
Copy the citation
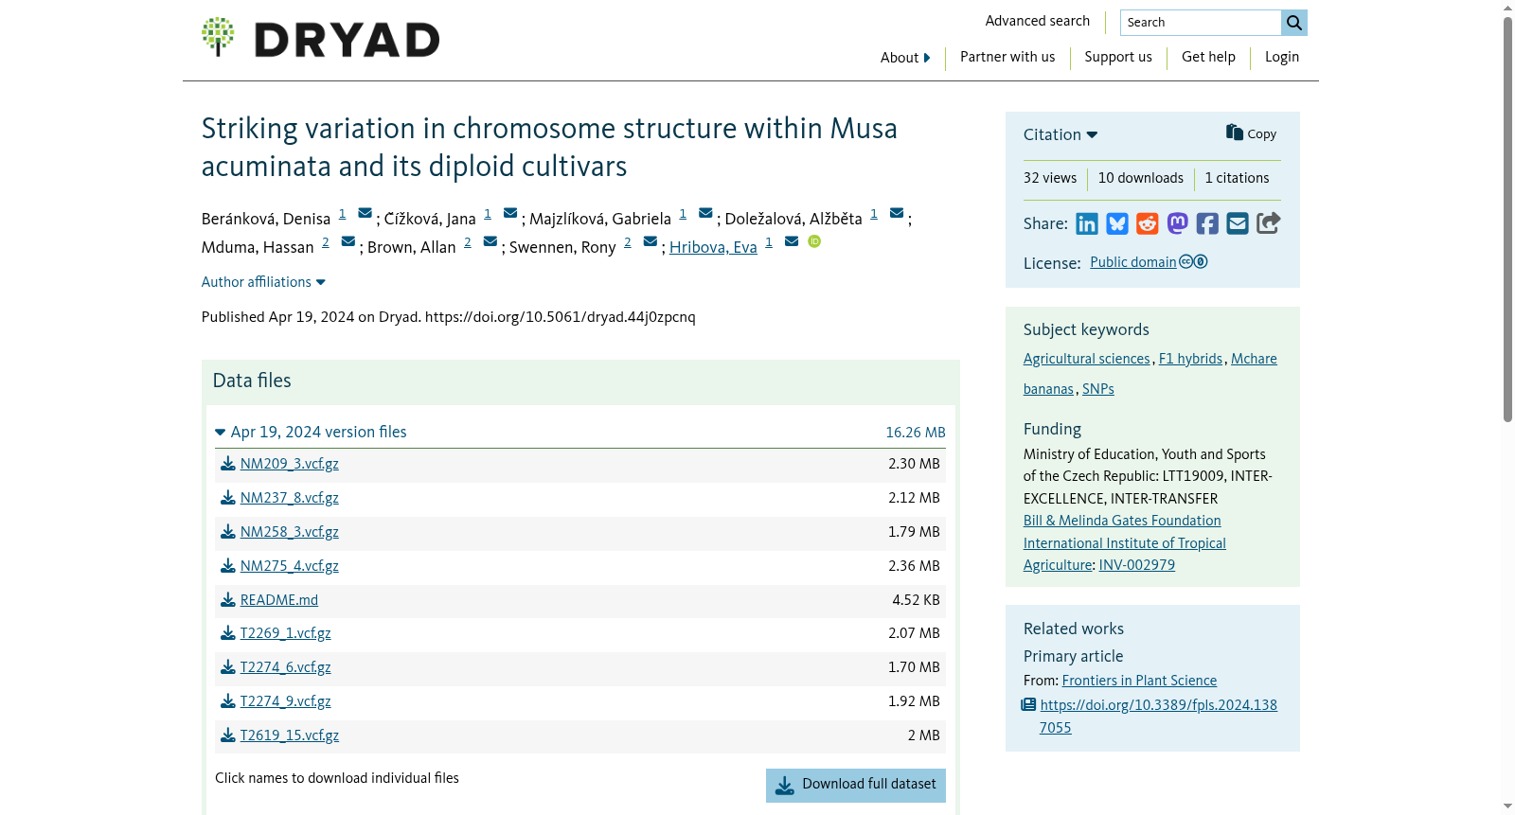[x=1251, y=133]
